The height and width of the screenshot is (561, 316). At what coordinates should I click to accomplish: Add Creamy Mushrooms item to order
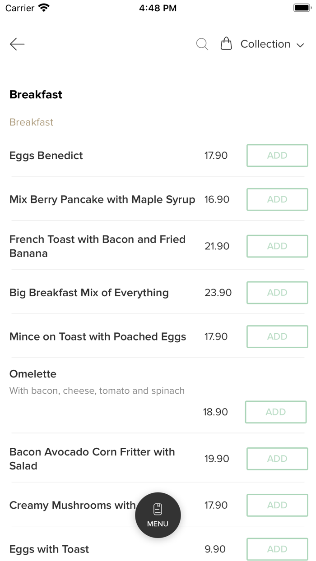click(x=277, y=505)
